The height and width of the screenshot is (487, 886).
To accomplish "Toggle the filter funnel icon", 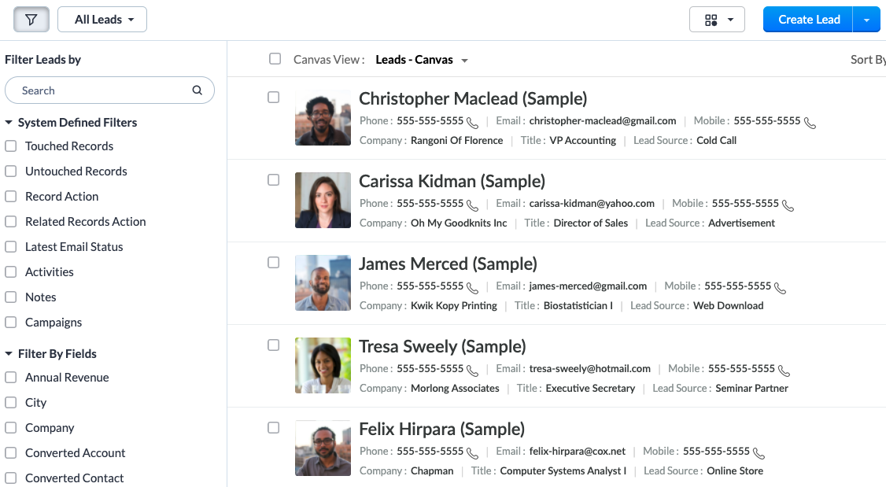I will click(31, 20).
